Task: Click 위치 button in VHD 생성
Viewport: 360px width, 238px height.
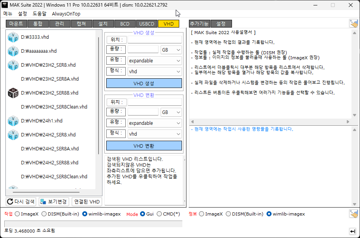Action: click(116, 40)
